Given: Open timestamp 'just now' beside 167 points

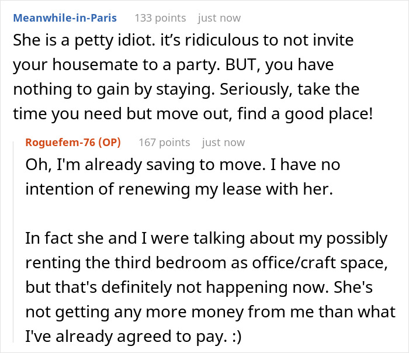Looking at the screenshot, I should click(x=223, y=143).
